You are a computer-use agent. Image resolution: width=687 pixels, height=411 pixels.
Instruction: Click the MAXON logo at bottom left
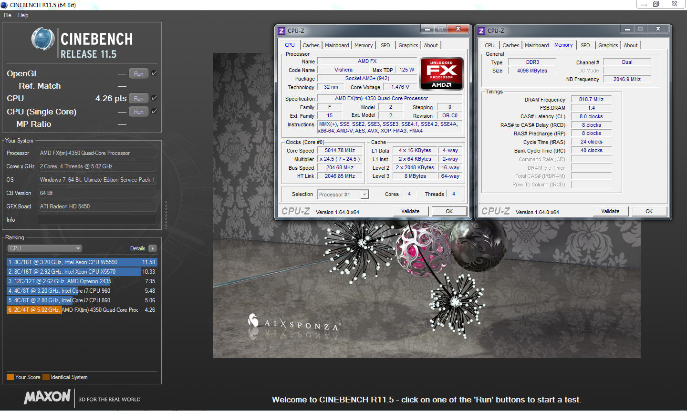tap(47, 397)
